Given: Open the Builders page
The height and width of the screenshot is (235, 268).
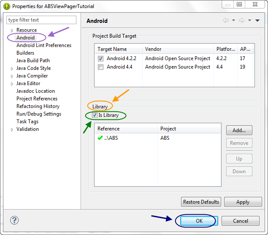Looking at the screenshot, I should click(25, 53).
